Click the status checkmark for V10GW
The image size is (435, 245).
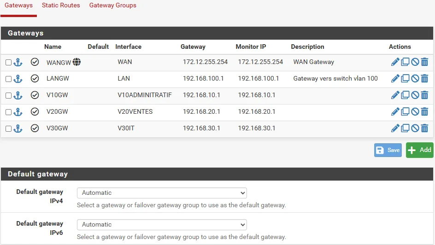[35, 95]
